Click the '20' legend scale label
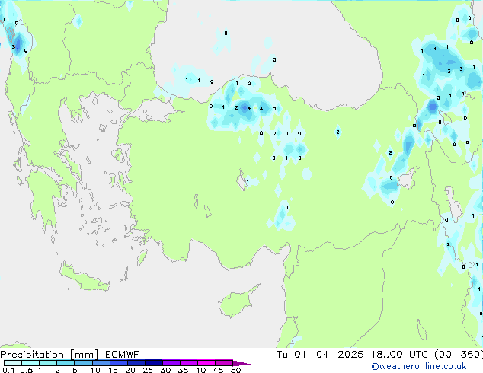 pyautogui.click(x=130, y=370)
